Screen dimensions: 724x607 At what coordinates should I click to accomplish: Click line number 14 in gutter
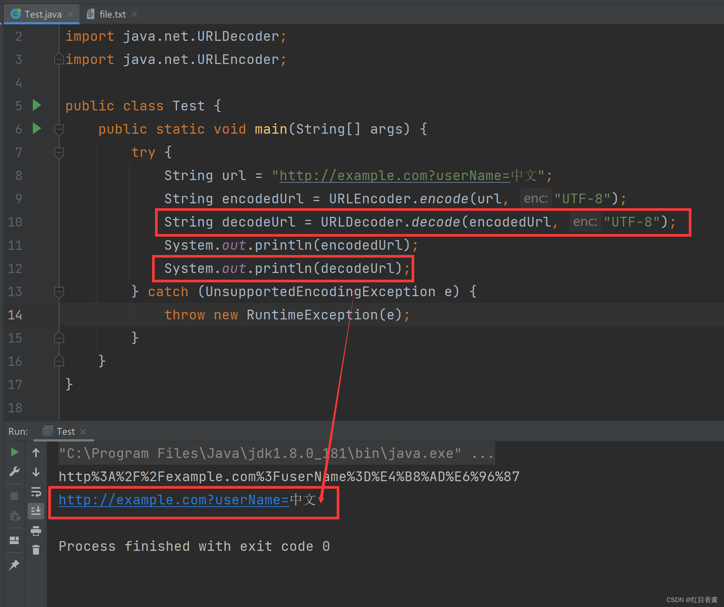tap(15, 315)
